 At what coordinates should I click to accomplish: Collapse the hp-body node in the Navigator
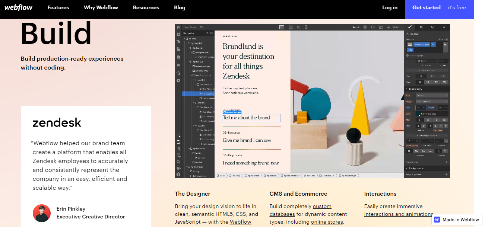(185, 39)
